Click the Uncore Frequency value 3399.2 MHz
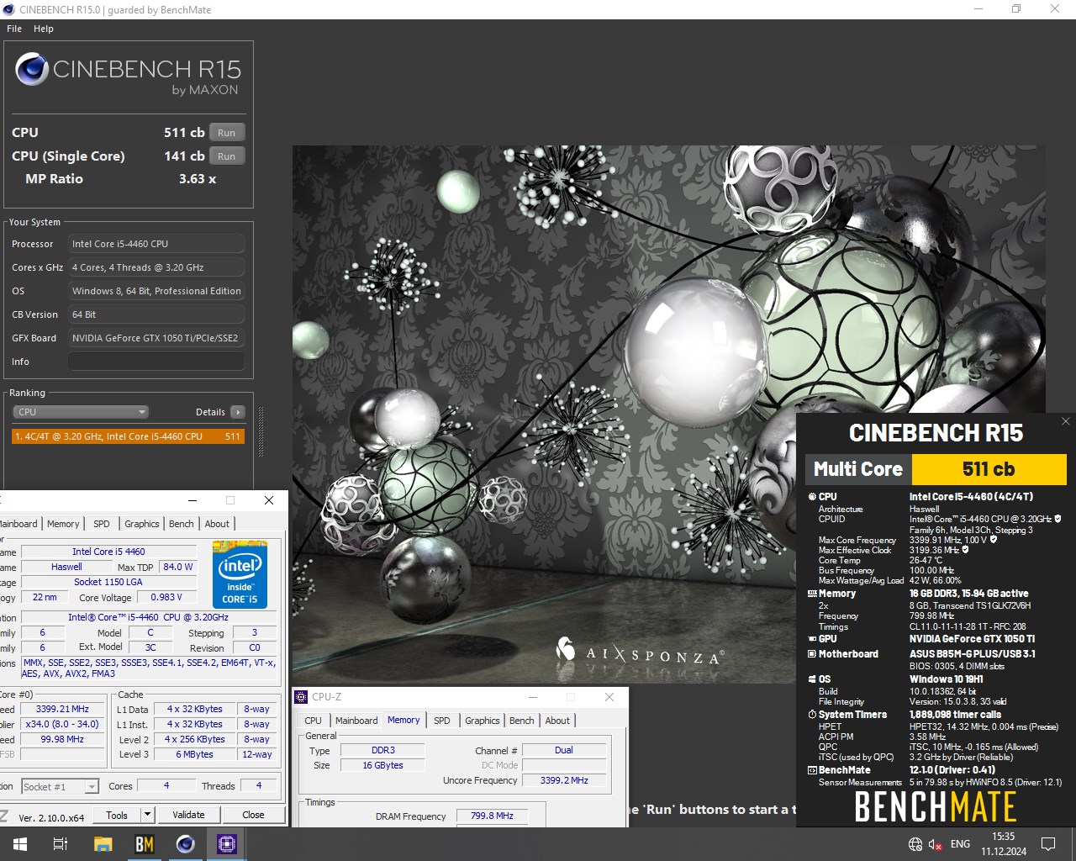Image resolution: width=1076 pixels, height=861 pixels. pyautogui.click(x=565, y=780)
